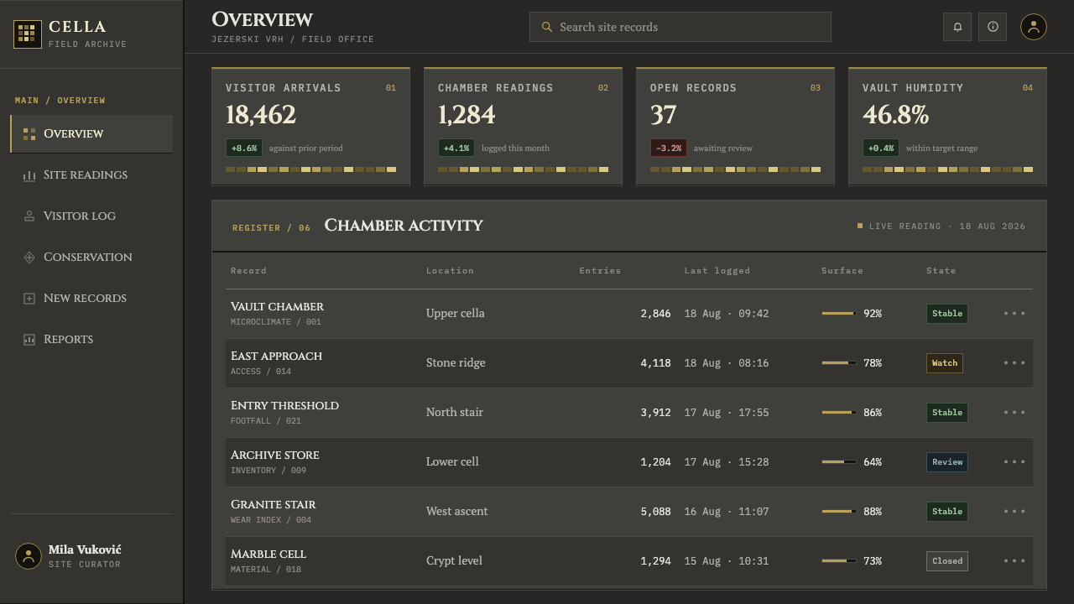Image resolution: width=1074 pixels, height=604 pixels.
Task: Click the +4.1% badge on Chamber readings
Action: 456,148
